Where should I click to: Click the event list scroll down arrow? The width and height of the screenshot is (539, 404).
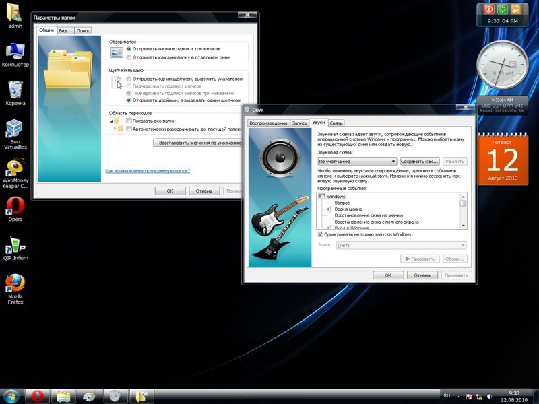[x=463, y=226]
